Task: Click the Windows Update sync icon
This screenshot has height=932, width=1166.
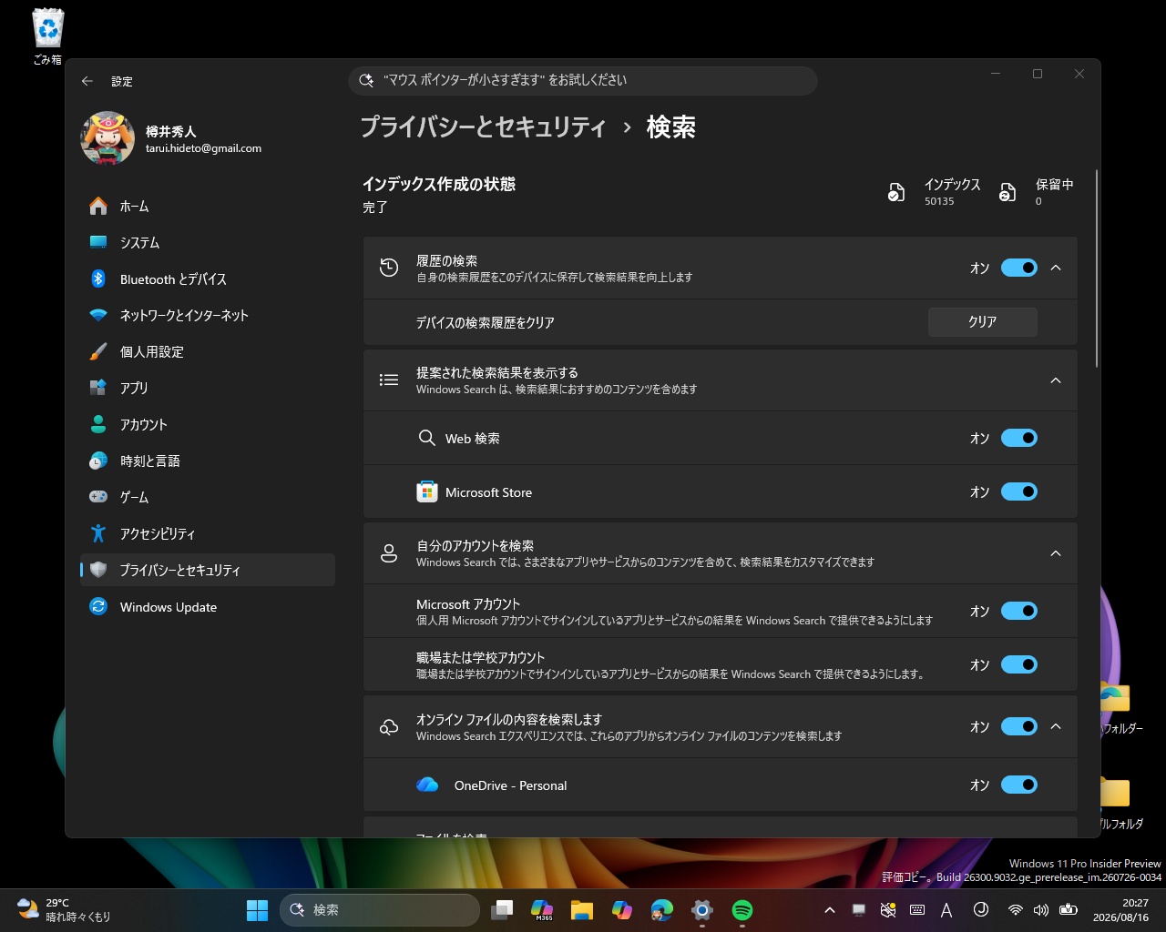Action: 98,606
